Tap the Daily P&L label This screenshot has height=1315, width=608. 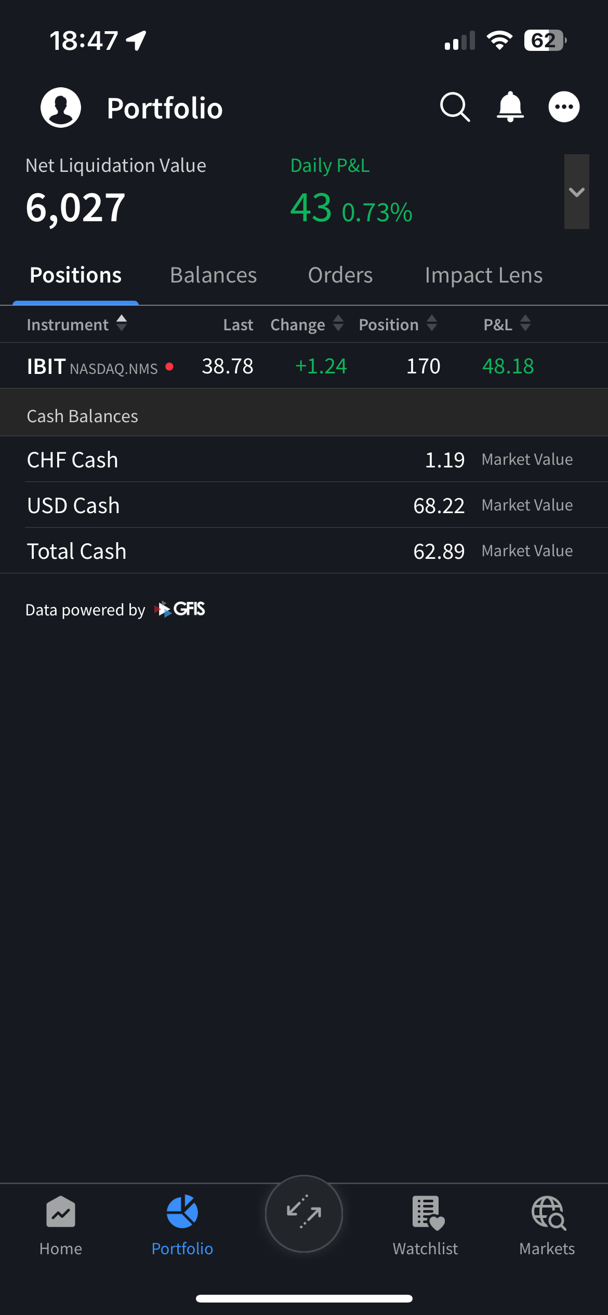pos(330,166)
